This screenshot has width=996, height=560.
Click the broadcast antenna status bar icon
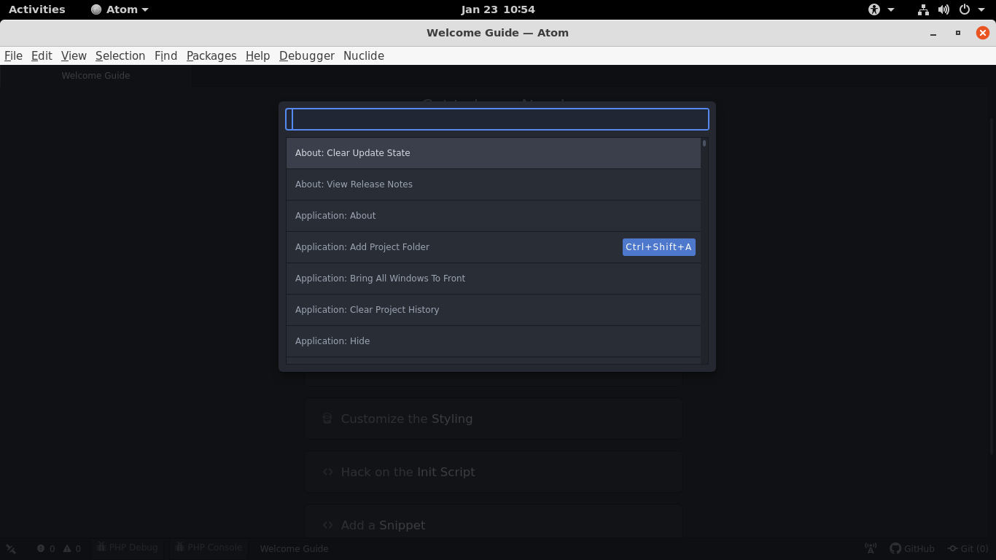point(871,548)
